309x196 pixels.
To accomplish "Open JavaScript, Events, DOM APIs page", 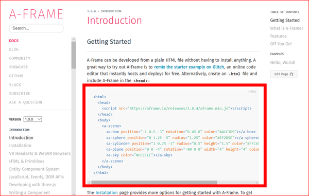I will coord(37,177).
